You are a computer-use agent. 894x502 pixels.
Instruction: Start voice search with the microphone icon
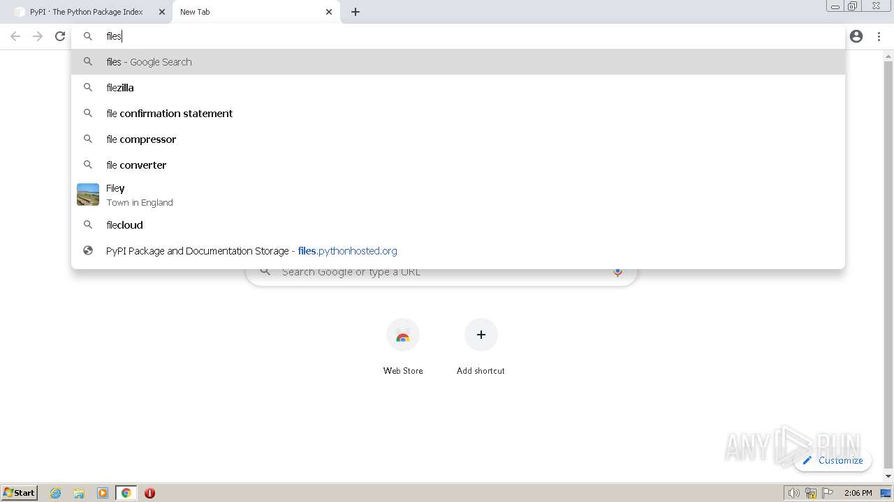click(x=617, y=272)
